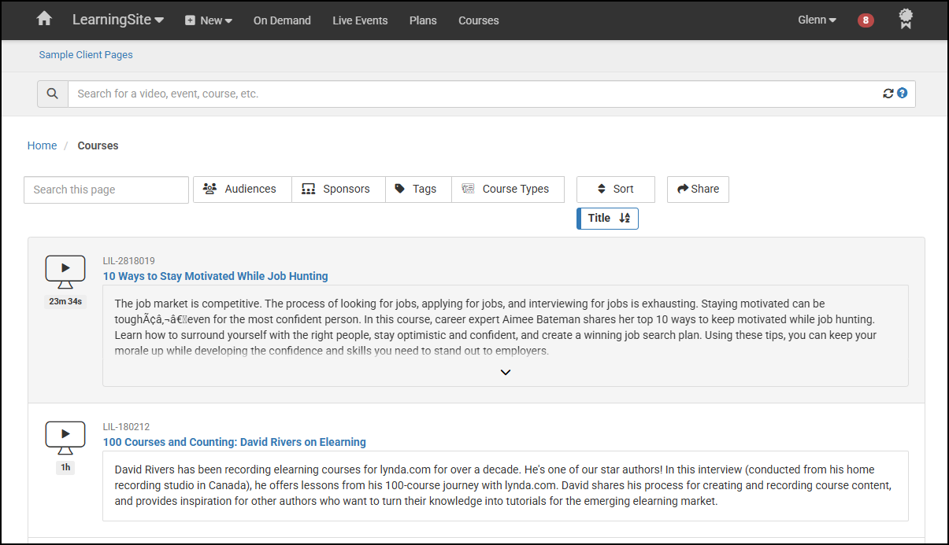Open 100 Courses and Counting course link
949x545 pixels.
tap(234, 442)
